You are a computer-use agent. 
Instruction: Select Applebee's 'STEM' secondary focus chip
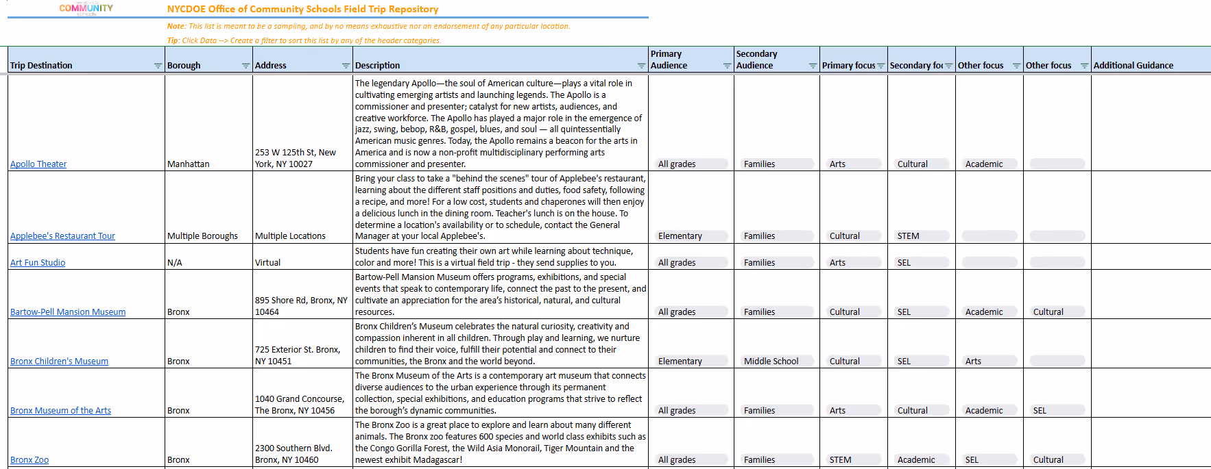921,236
